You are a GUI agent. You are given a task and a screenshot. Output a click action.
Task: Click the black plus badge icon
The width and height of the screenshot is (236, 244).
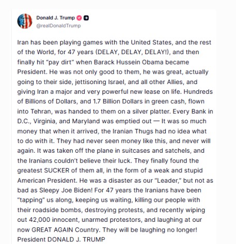(86, 18)
